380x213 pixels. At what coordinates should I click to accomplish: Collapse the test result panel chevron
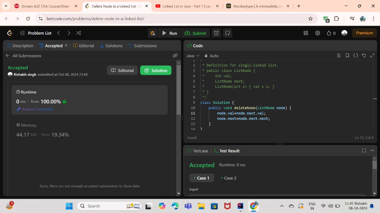(x=372, y=151)
